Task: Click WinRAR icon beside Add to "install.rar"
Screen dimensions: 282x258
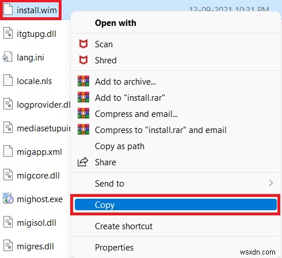Action: (83, 97)
